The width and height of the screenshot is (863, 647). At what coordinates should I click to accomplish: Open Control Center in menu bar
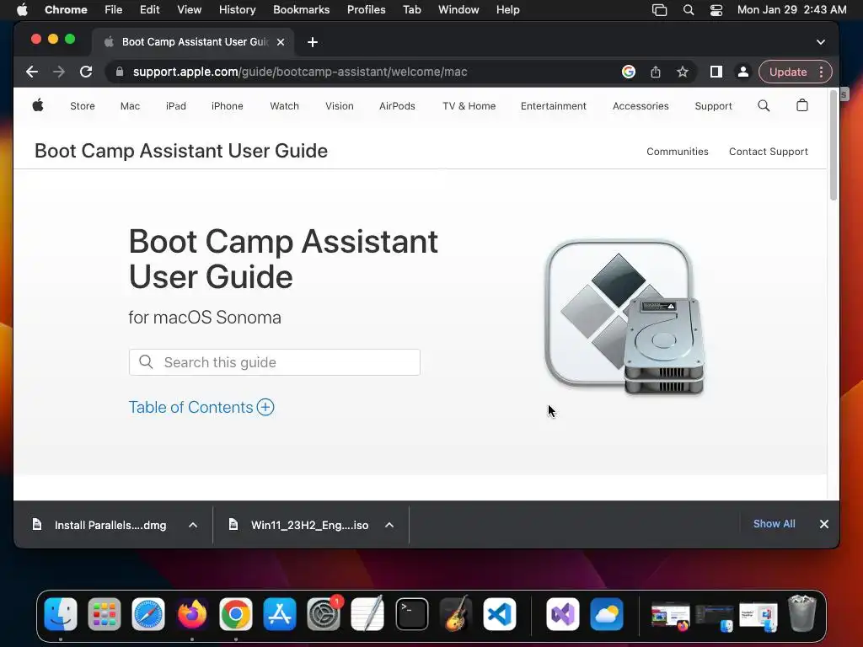(716, 9)
